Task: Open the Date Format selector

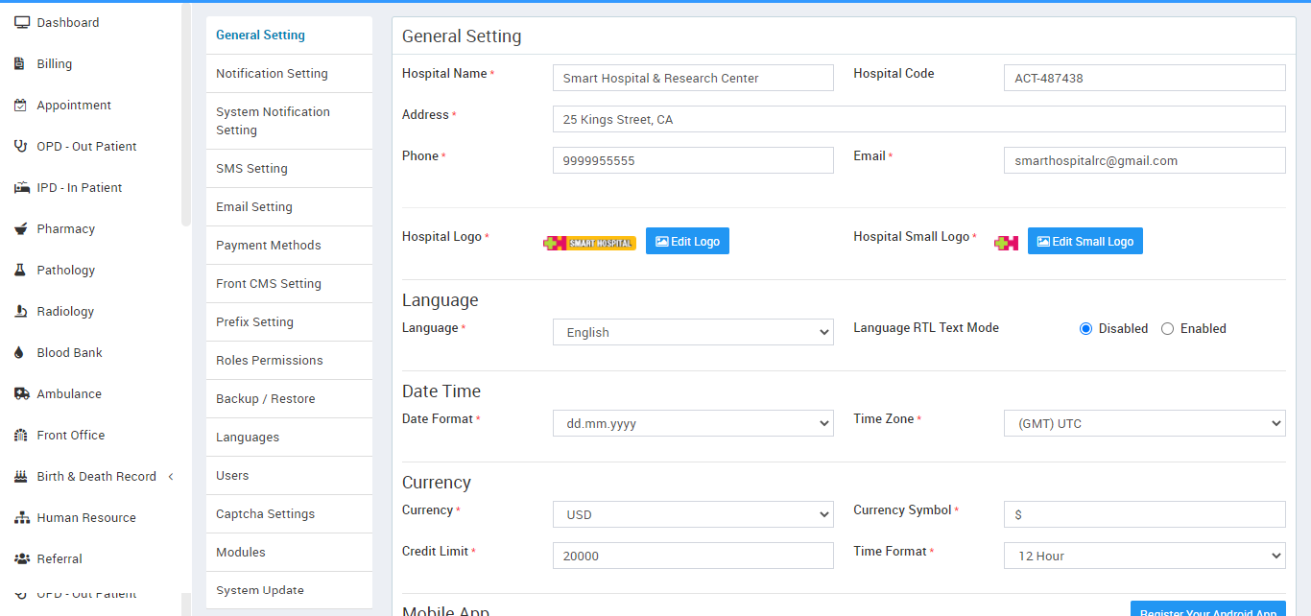Action: click(x=693, y=423)
